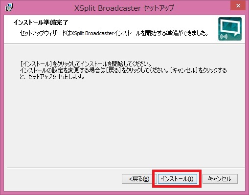The image size is (249, 195).
Task: Close the XSplit Broadcaster setup window
Action: (238, 5)
